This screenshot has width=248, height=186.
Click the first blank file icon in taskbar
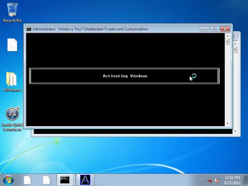point(27,180)
